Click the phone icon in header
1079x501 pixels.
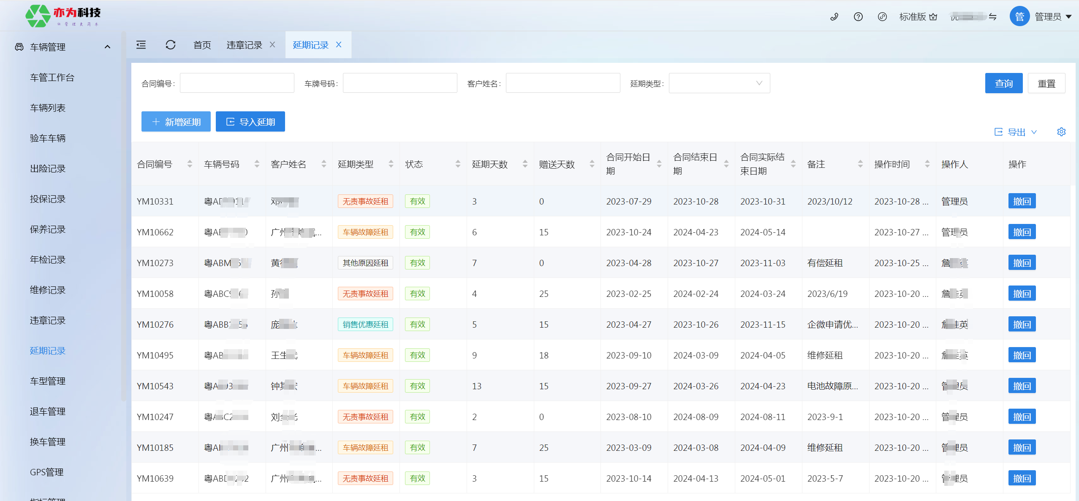(x=834, y=17)
